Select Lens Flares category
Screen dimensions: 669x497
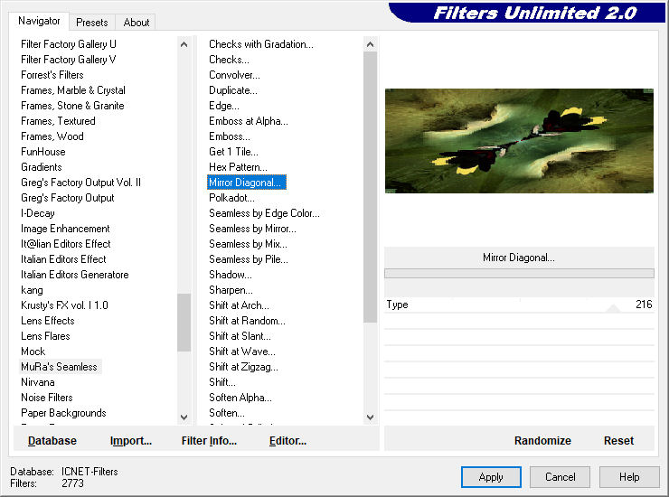point(45,336)
